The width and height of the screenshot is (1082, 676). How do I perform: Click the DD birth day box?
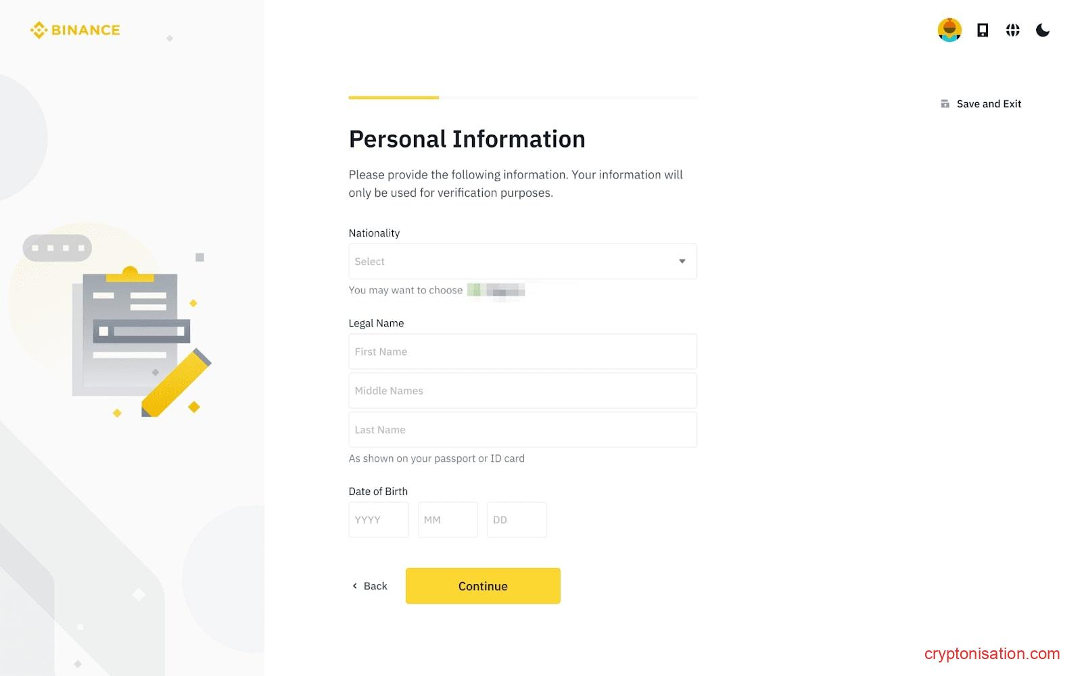coord(516,520)
